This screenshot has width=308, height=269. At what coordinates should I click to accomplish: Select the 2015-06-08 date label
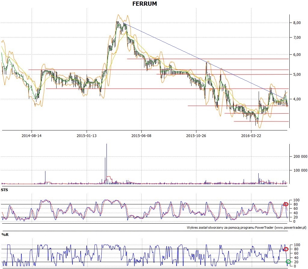pos(141,136)
